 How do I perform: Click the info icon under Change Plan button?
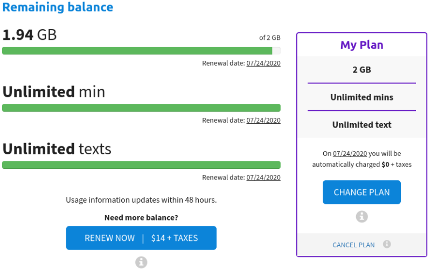(362, 216)
